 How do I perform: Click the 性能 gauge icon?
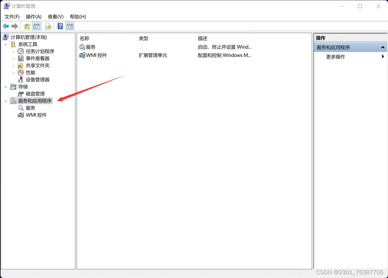pyautogui.click(x=20, y=73)
